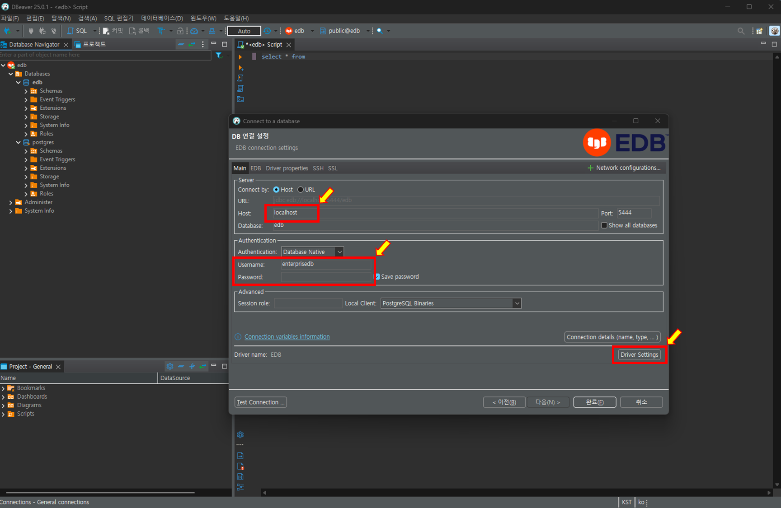Click the New Connection plug icon in toolbar
The width and height of the screenshot is (781, 508).
(x=7, y=31)
